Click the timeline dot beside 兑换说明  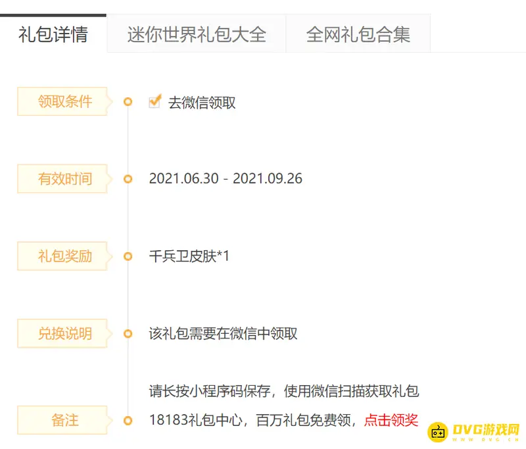click(x=128, y=334)
